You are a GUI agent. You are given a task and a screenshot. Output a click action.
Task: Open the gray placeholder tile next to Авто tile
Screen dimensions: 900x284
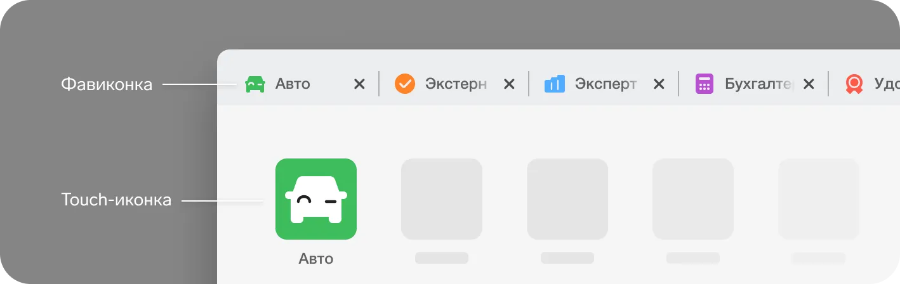point(442,199)
